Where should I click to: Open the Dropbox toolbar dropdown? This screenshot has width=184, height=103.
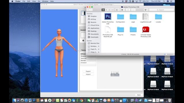point(146,10)
